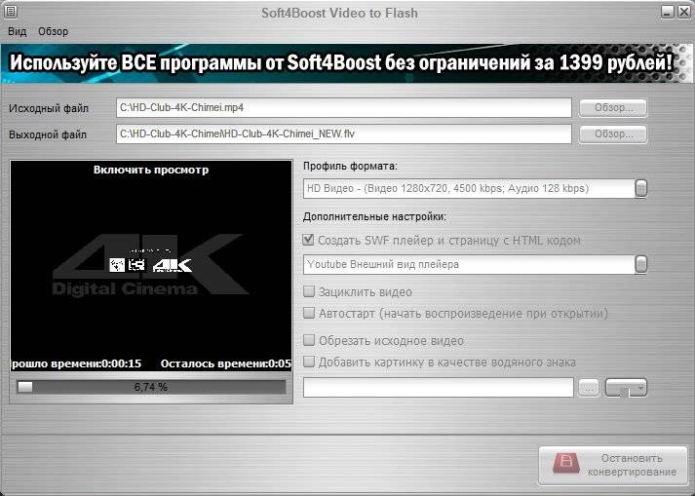Screen dimensions: 695x496
Task: Enable Зациклить видео checkbox
Action: [308, 291]
